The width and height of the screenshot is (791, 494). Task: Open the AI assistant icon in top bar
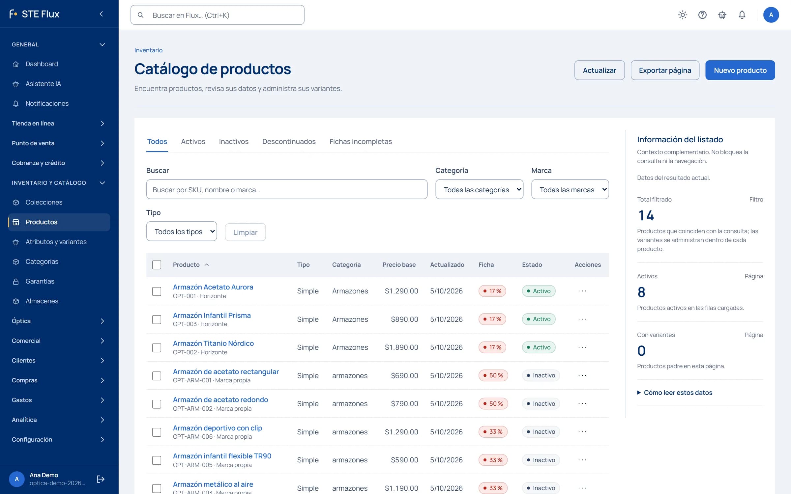pos(722,15)
